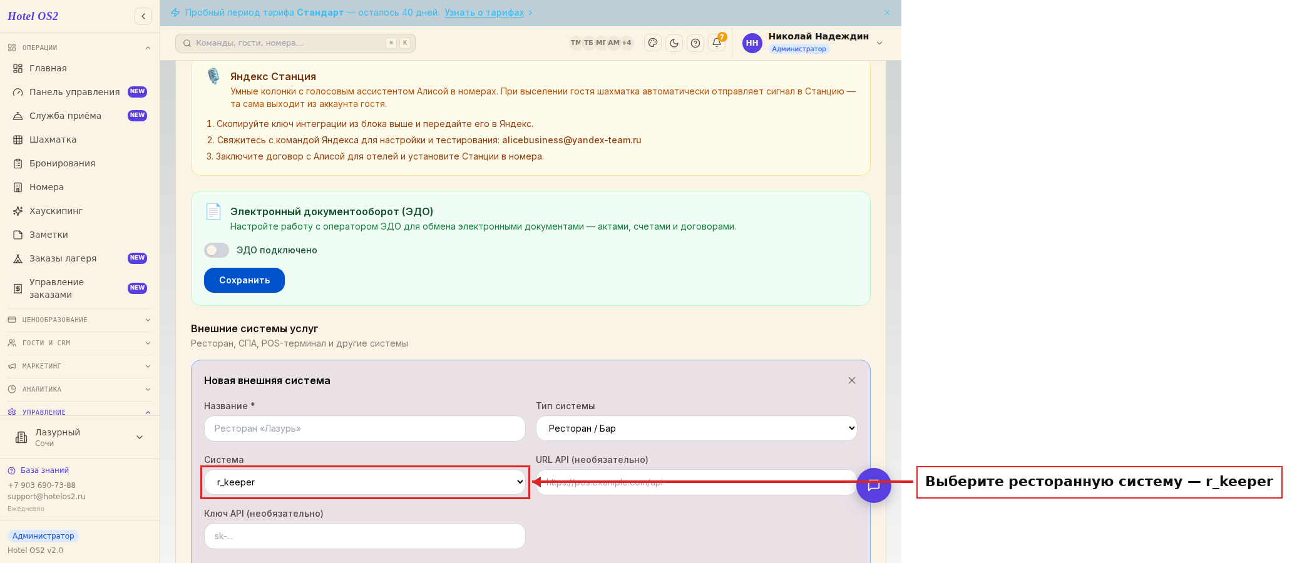Viewport: 1297px width, 563px height.
Task: Click support@hotelos2.ru email address
Action: click(46, 497)
